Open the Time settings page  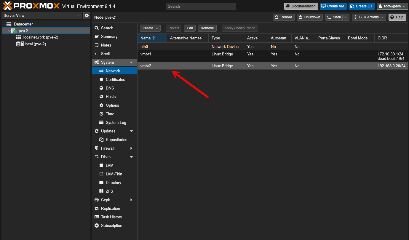pos(110,114)
